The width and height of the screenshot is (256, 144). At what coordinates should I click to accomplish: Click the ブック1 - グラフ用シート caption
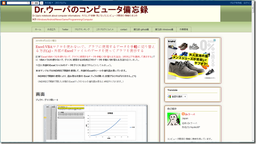(x=47, y=100)
